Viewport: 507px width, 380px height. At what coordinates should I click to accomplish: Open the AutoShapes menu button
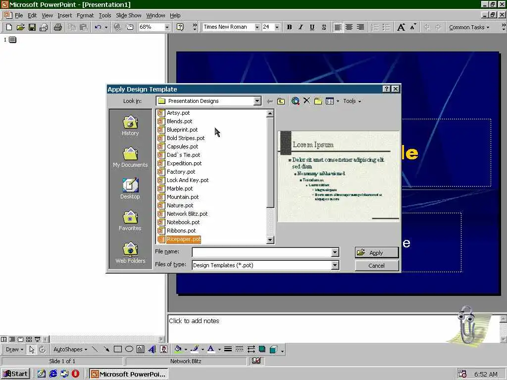pos(70,349)
